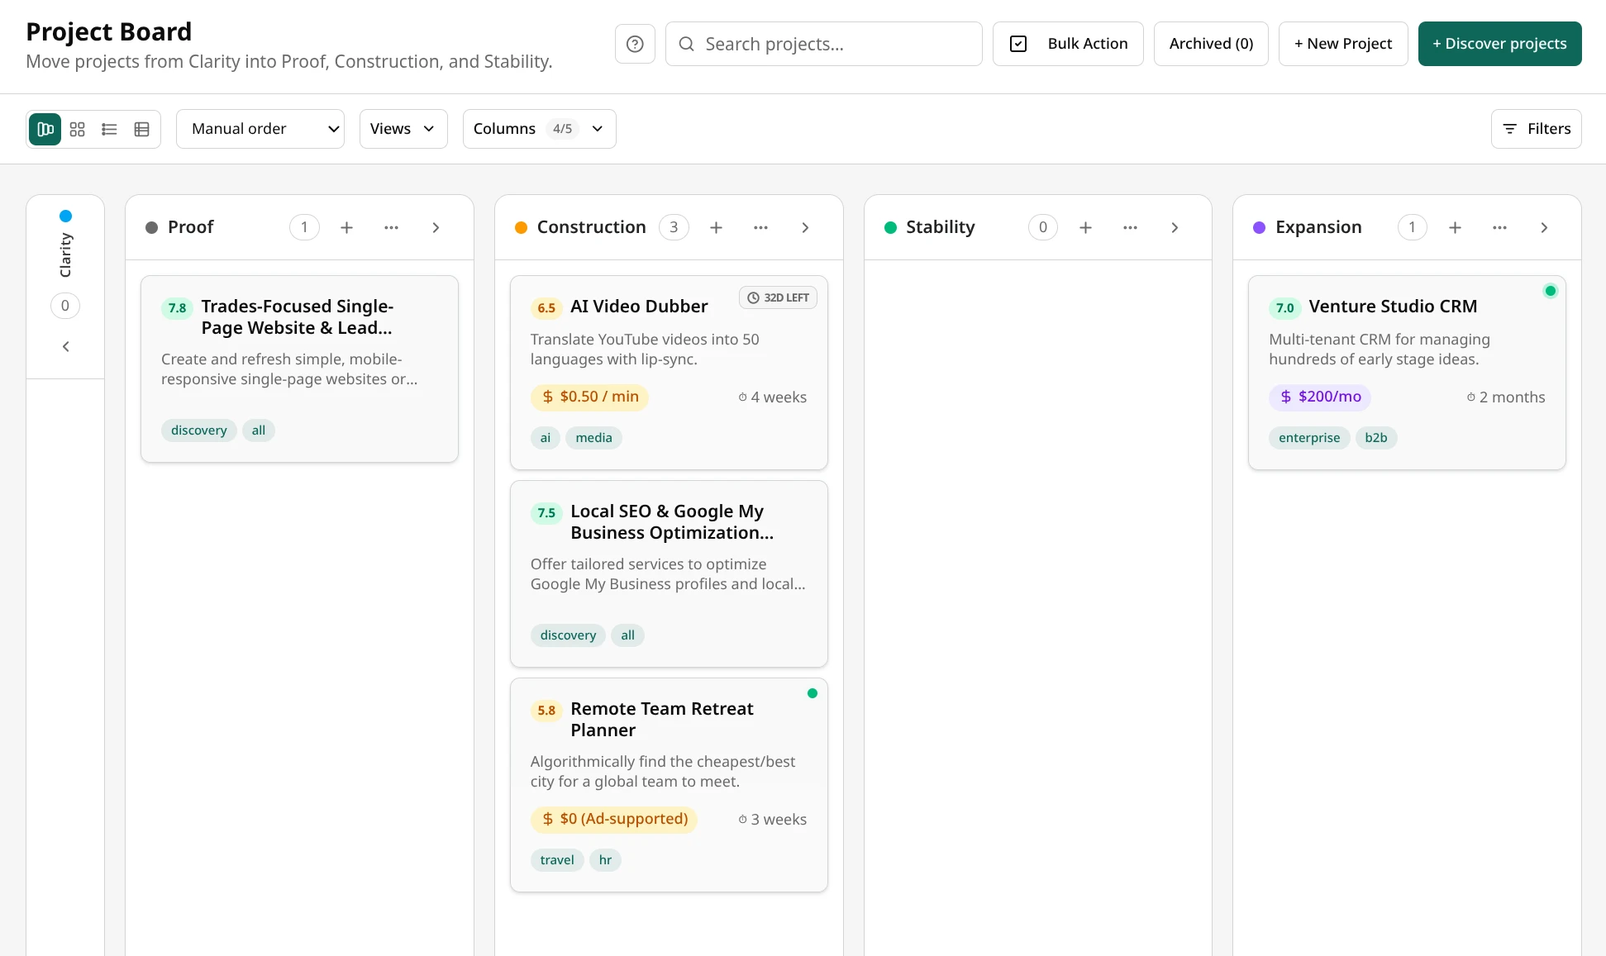Viewport: 1606px width, 956px height.
Task: Click the Search projects input field
Action: 823,43
